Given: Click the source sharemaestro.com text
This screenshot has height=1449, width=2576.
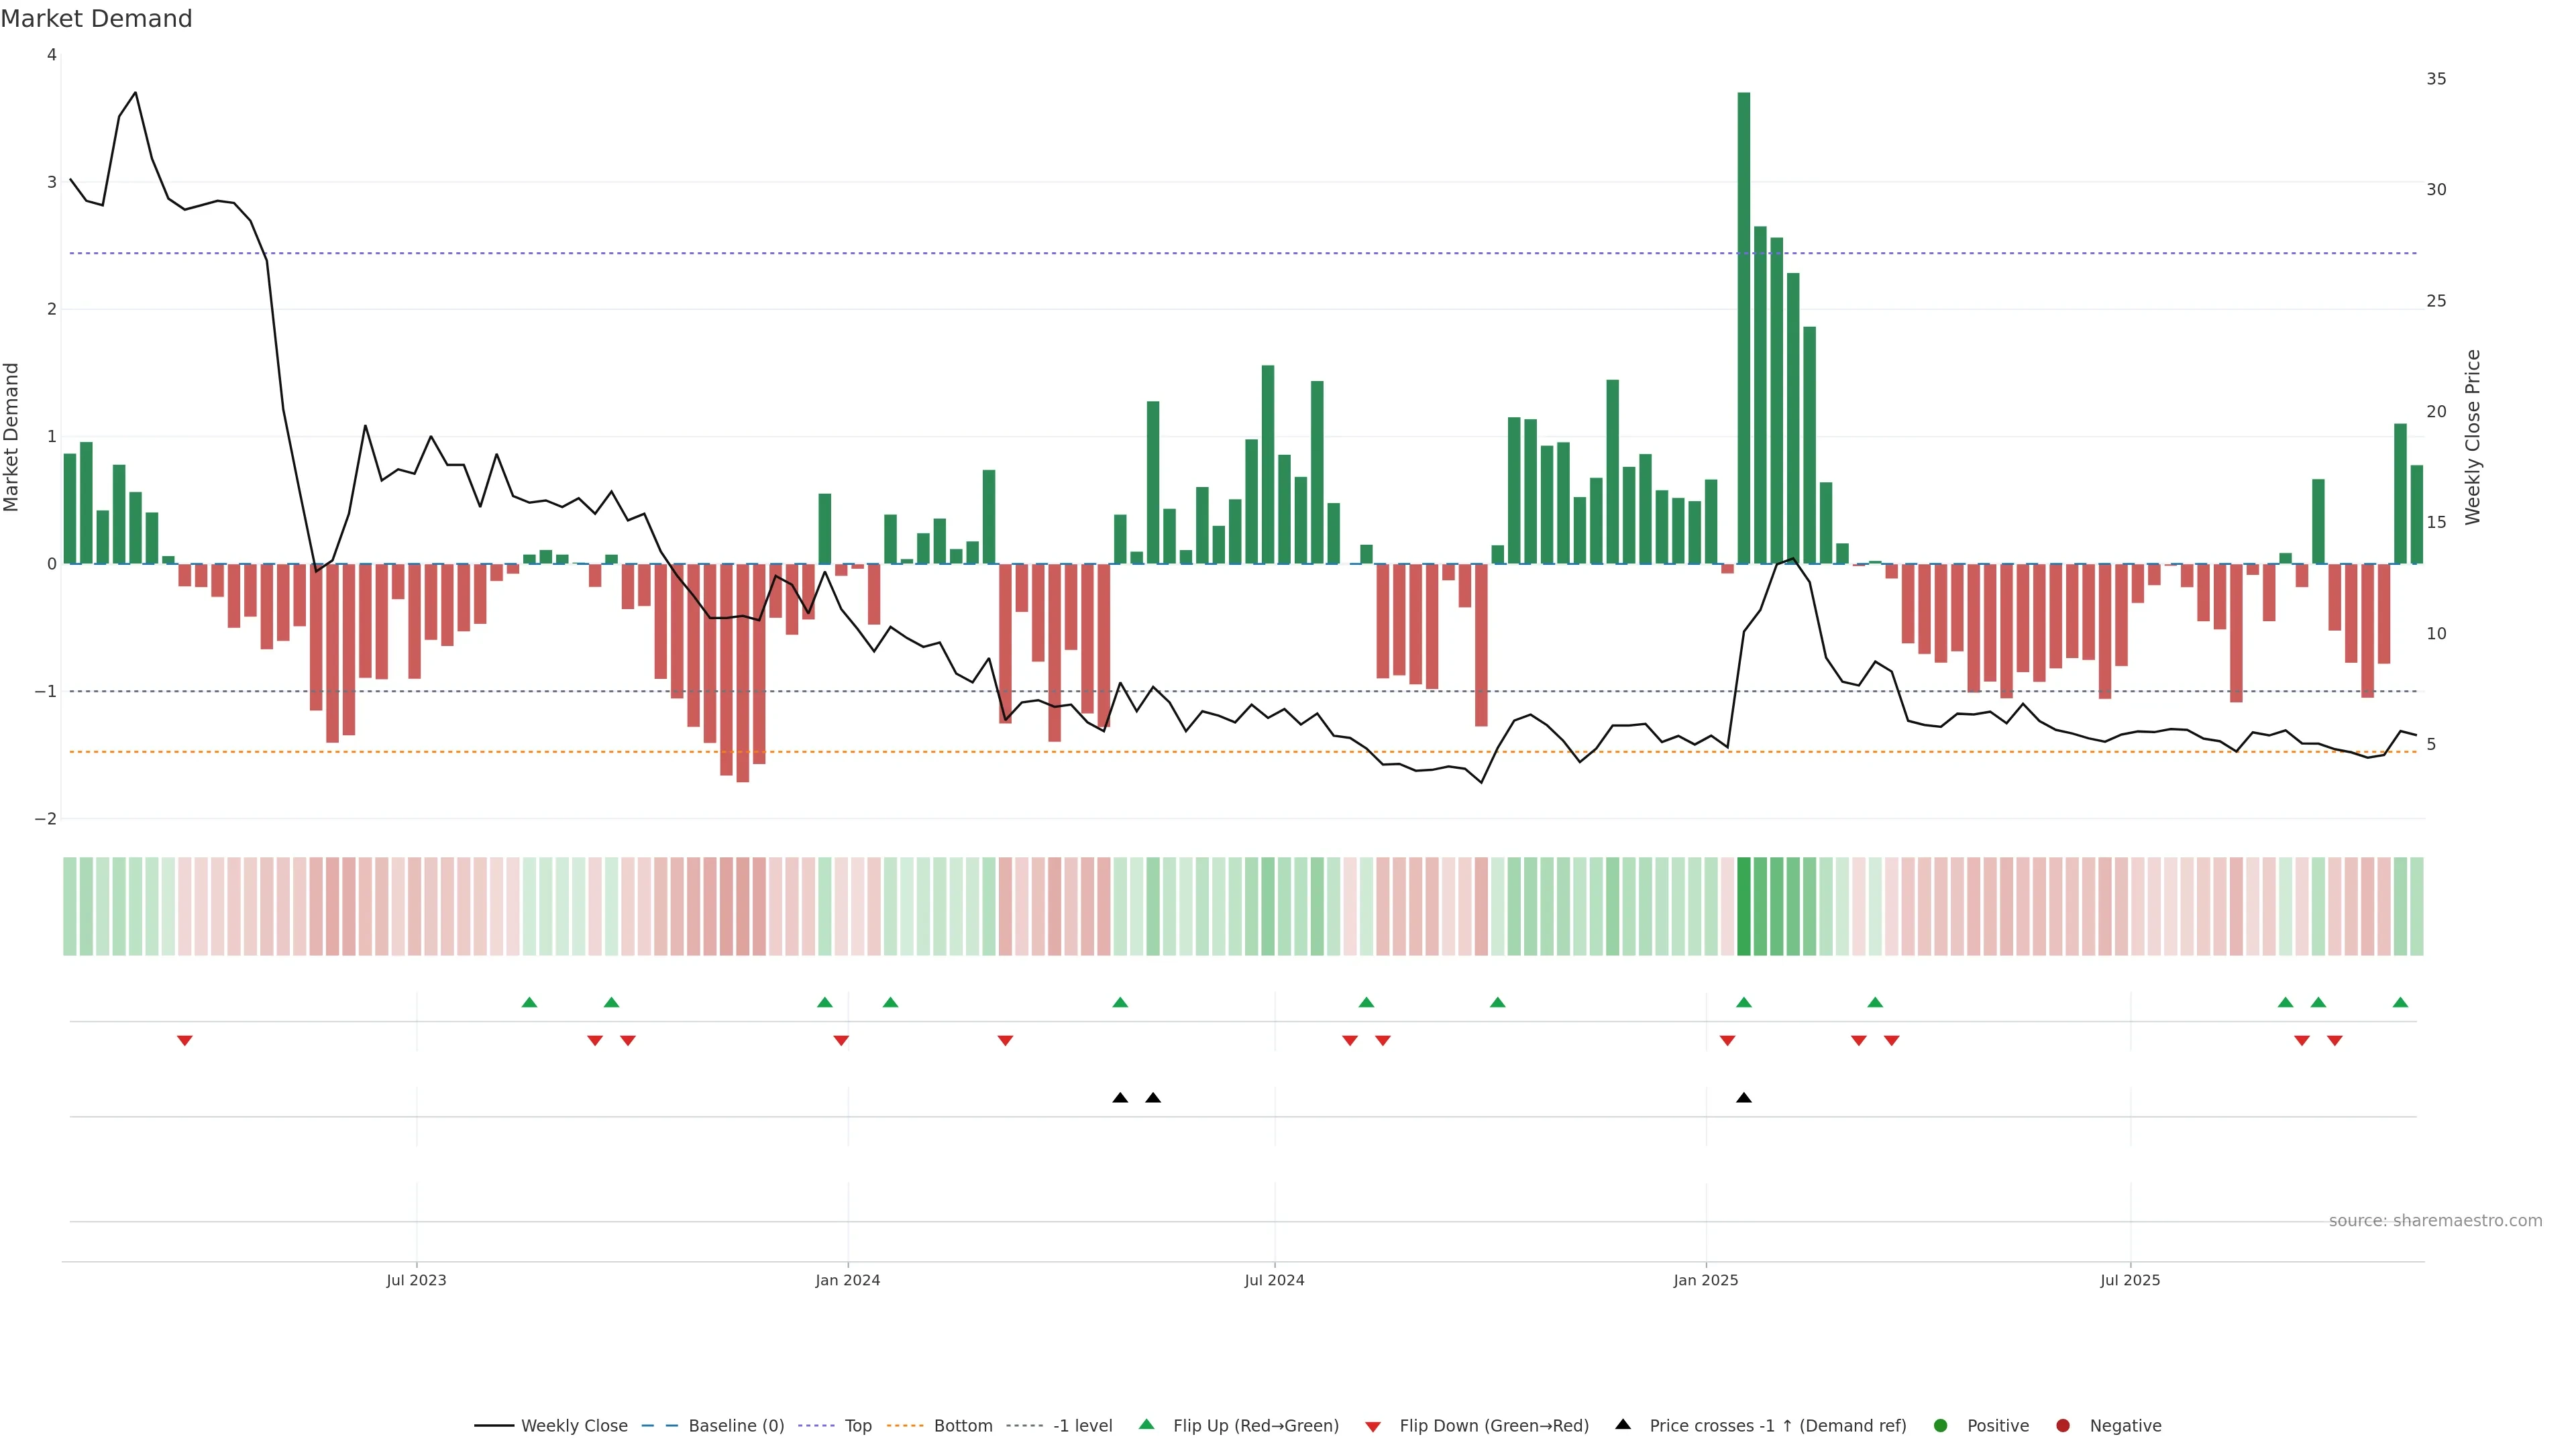Looking at the screenshot, I should [x=2435, y=1221].
